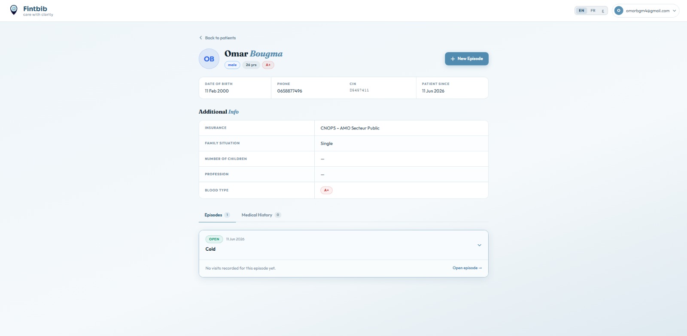The image size is (687, 336).
Task: Click the PROFESSION row label
Action: coord(217,174)
